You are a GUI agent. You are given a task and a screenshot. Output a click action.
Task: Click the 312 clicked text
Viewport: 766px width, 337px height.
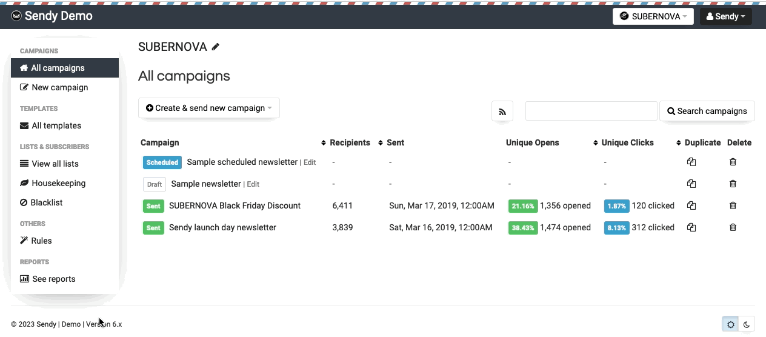(x=653, y=227)
